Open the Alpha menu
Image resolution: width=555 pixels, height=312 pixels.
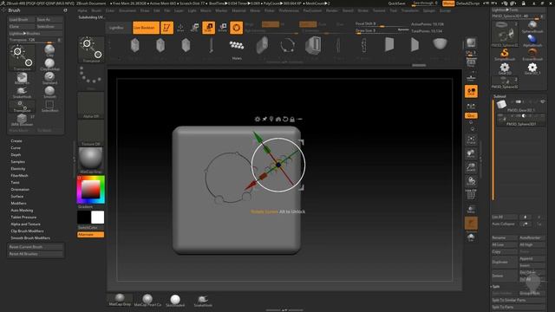pyautogui.click(x=82, y=10)
